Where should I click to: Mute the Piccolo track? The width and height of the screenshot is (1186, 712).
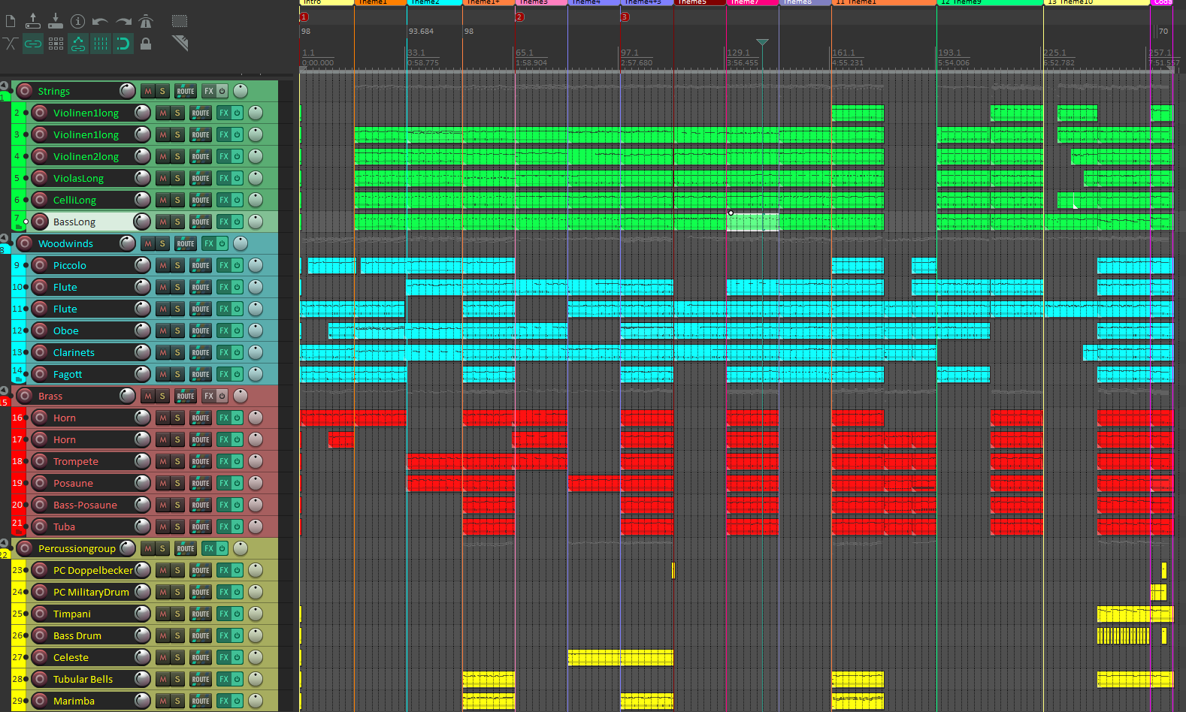[x=162, y=265]
